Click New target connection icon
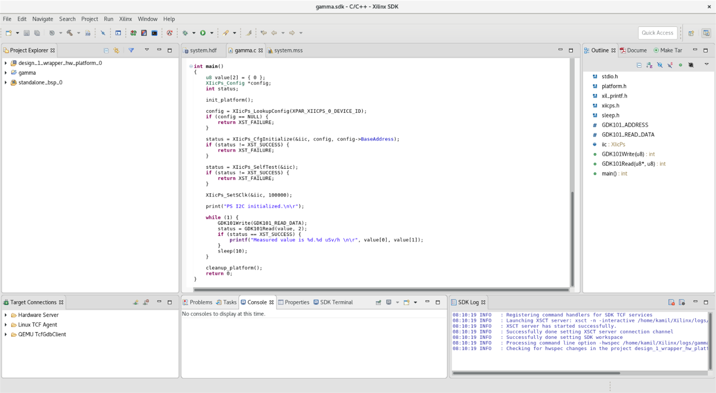The height and width of the screenshot is (393, 716). point(135,302)
